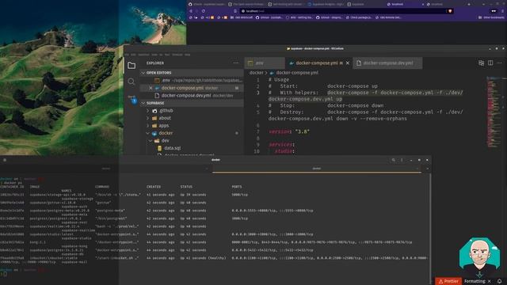The height and width of the screenshot is (285, 507).
Task: Open left terminal window hamburger menu
Action: (5, 160)
